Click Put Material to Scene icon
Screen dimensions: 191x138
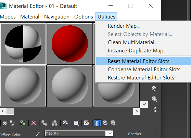point(12,123)
